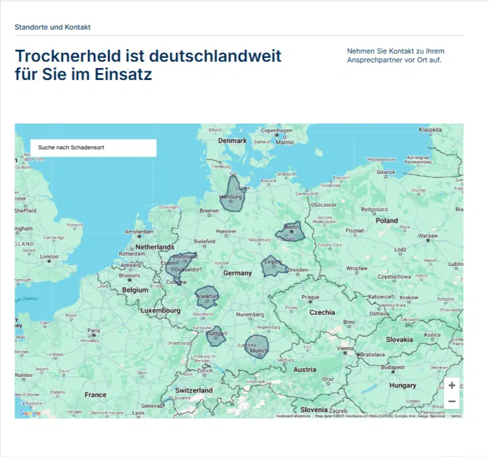Click the Paris city marker on map
The image size is (489, 457).
[x=94, y=335]
